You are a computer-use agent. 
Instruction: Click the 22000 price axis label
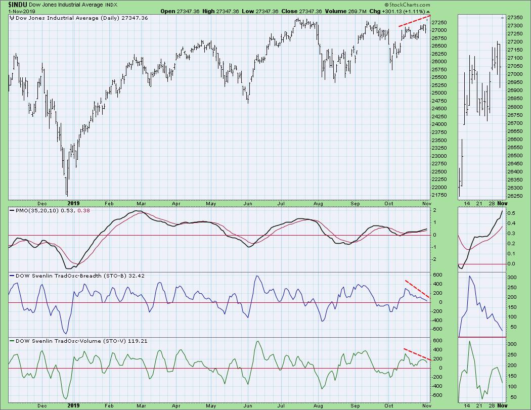click(x=439, y=188)
